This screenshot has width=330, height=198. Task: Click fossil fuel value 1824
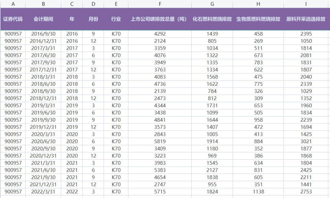pos(212,192)
